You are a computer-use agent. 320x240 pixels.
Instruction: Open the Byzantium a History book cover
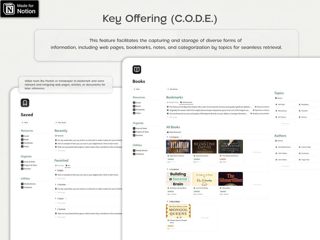(x=178, y=147)
